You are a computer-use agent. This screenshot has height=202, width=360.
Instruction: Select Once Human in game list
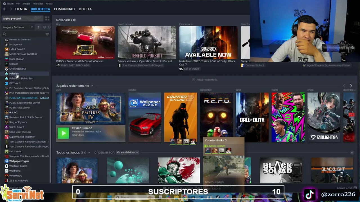(17, 59)
